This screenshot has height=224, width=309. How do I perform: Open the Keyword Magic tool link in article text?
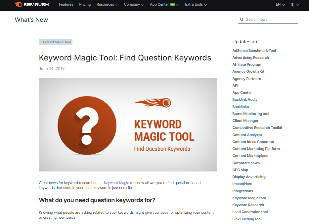point(120,183)
